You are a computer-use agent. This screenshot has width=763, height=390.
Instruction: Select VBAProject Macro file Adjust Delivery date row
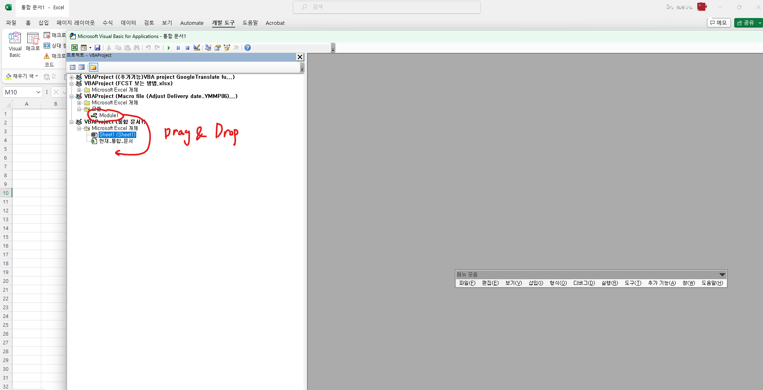point(161,96)
